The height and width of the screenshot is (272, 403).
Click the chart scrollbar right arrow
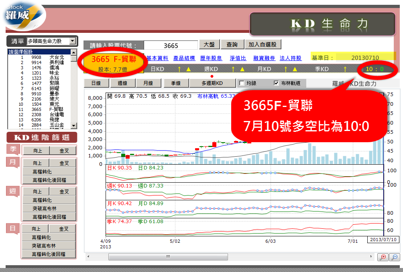click(x=371, y=256)
